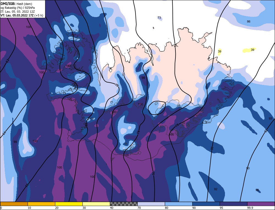Click the contour line label 64
Image resolution: width=275 pixels, height=210 pixels.
4,133
